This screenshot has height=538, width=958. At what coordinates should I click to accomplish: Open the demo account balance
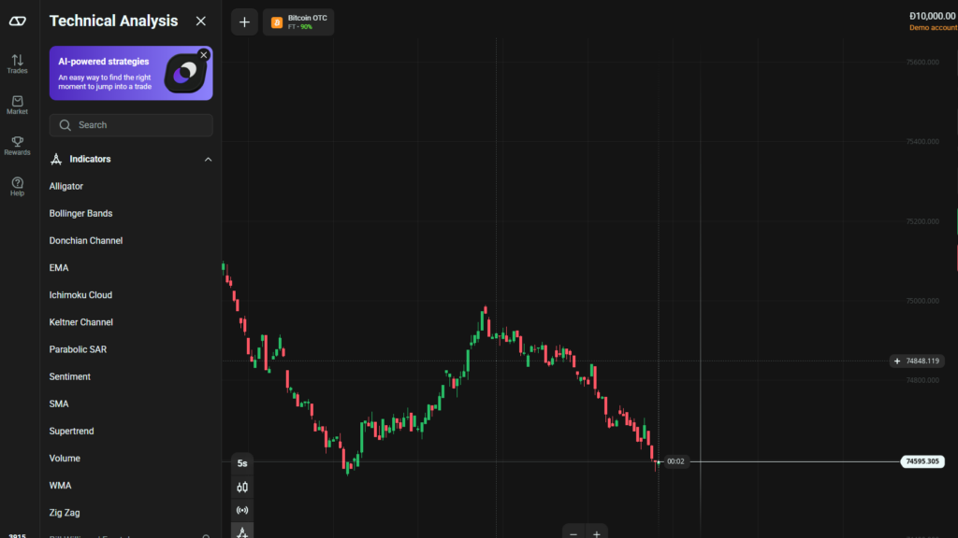(933, 21)
